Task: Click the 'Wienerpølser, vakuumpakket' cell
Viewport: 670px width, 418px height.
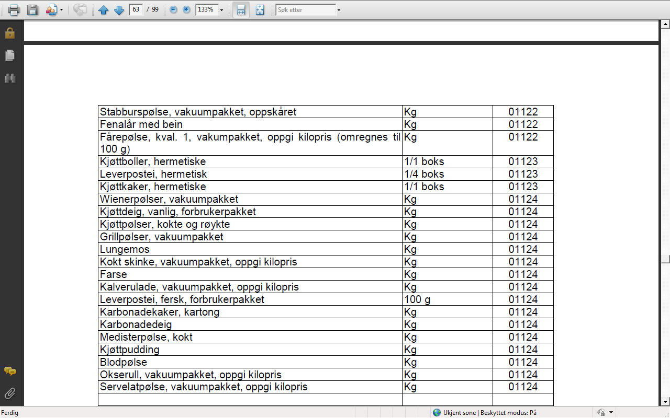Action: [x=250, y=199]
